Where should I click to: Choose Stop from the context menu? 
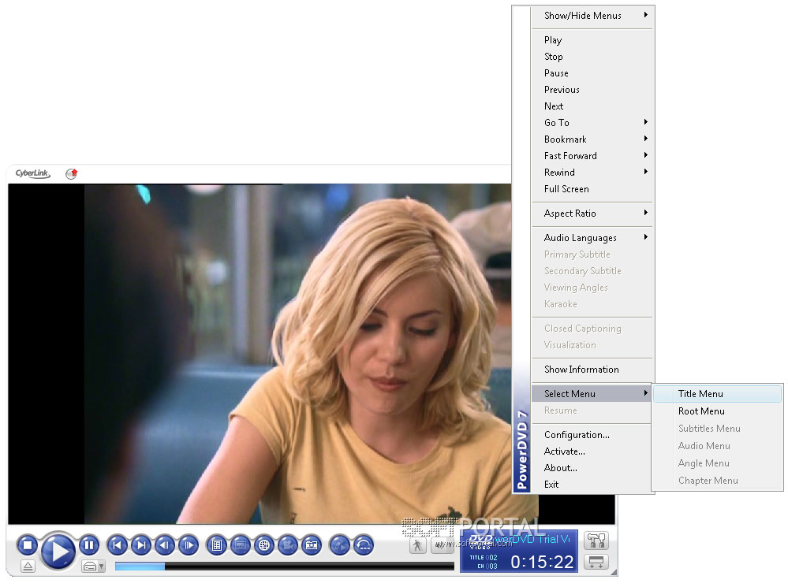pyautogui.click(x=592, y=57)
